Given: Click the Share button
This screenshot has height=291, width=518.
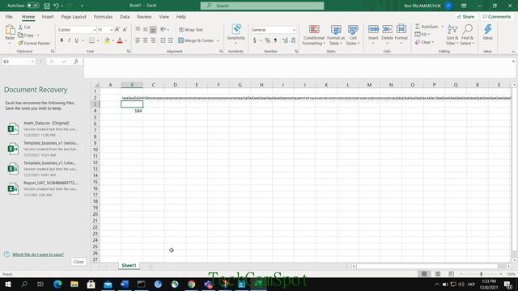Looking at the screenshot, I should [x=466, y=16].
